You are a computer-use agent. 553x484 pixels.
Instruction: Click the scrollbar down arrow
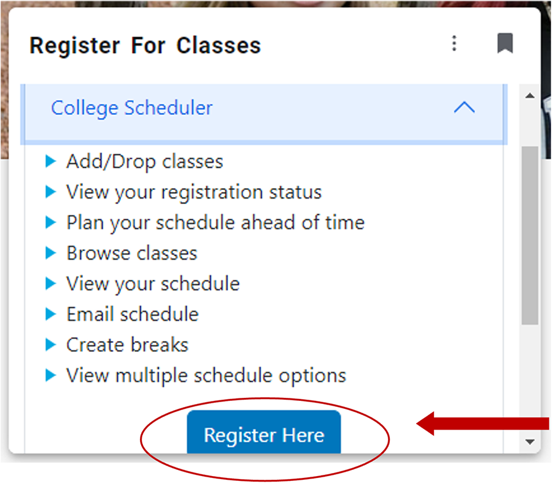530,441
